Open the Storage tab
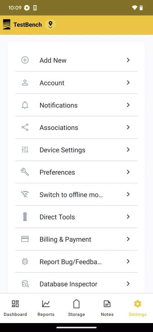Screen dimensions: 153x332 click(x=76, y=308)
